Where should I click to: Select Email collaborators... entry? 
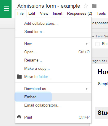click(x=53, y=105)
